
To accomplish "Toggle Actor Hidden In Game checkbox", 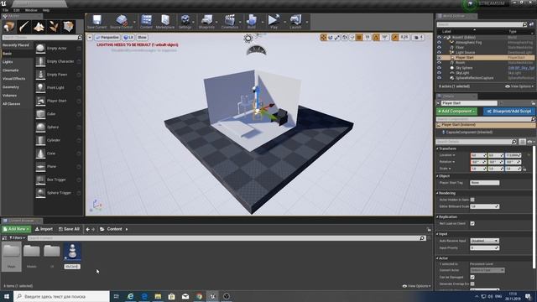I will click(472, 200).
